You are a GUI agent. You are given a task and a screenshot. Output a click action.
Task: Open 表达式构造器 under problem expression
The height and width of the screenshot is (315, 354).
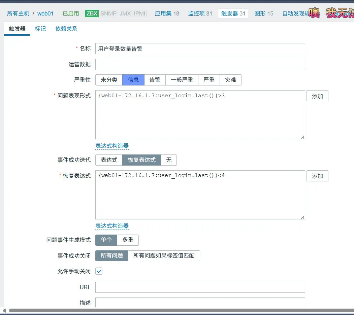click(112, 146)
